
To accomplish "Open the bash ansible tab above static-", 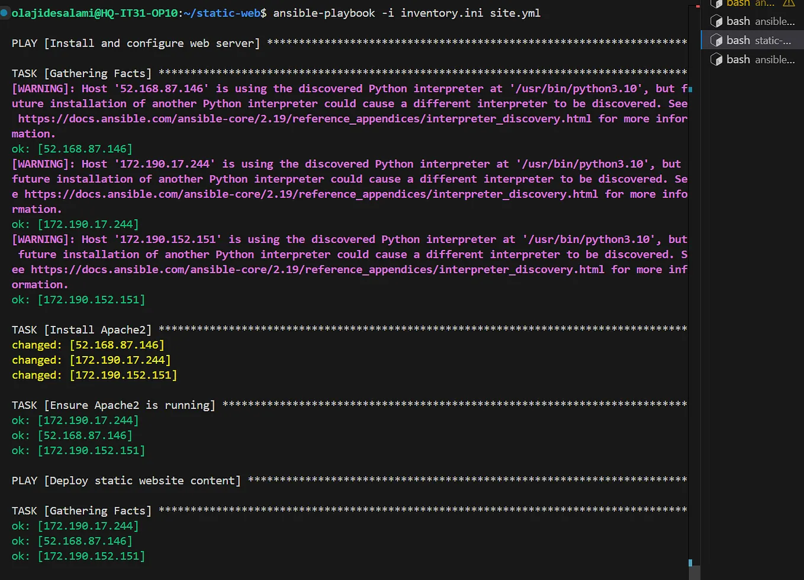I will point(752,21).
